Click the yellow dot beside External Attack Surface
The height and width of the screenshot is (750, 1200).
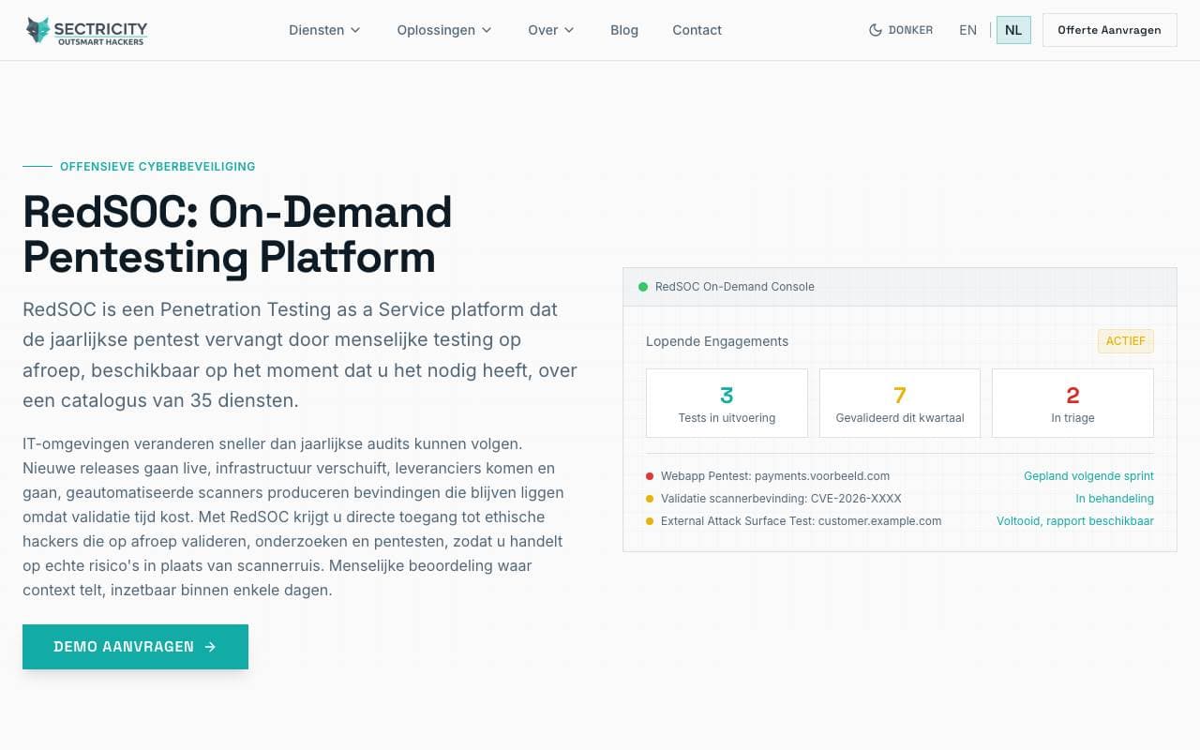coord(650,521)
